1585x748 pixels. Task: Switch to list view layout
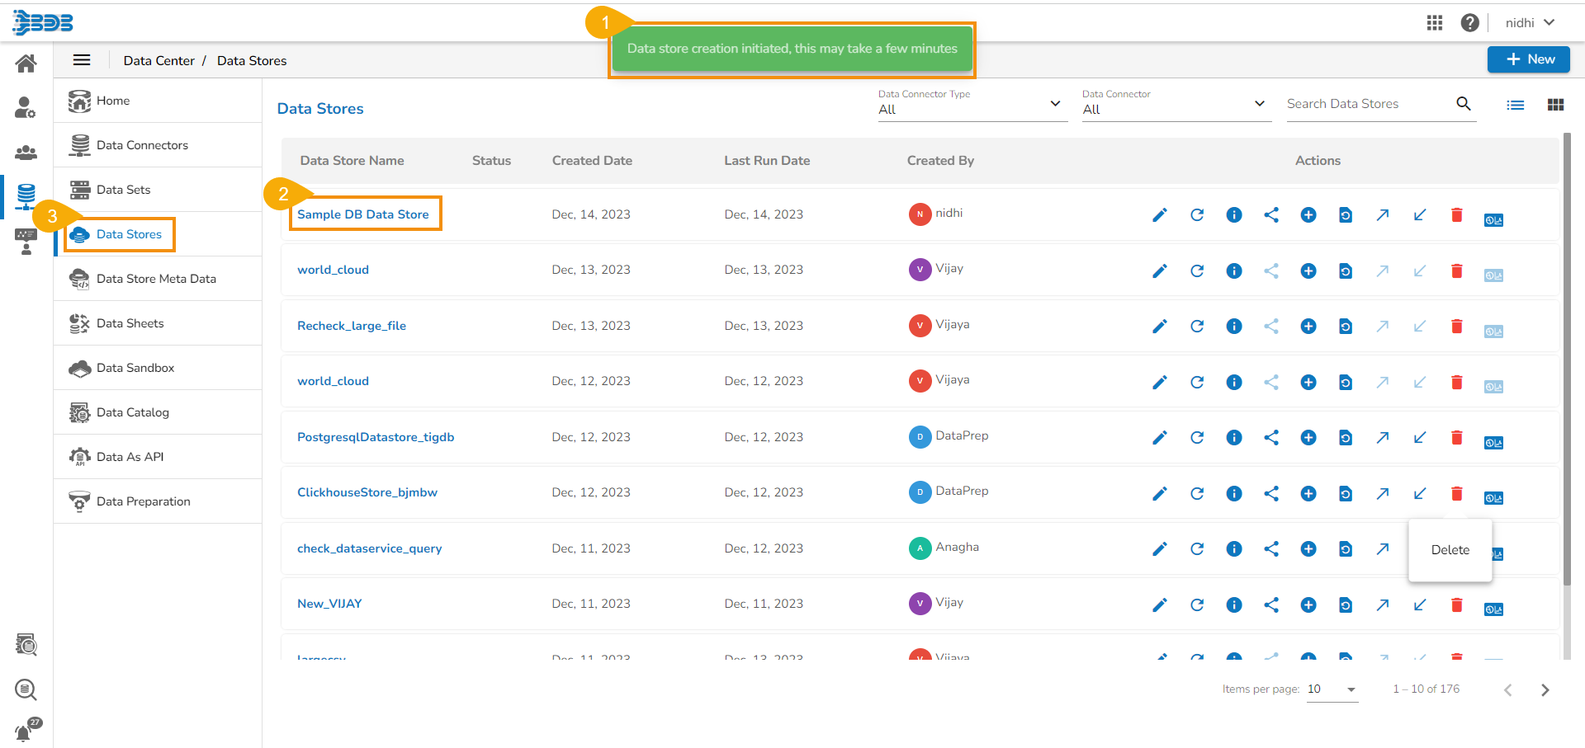[x=1516, y=105]
